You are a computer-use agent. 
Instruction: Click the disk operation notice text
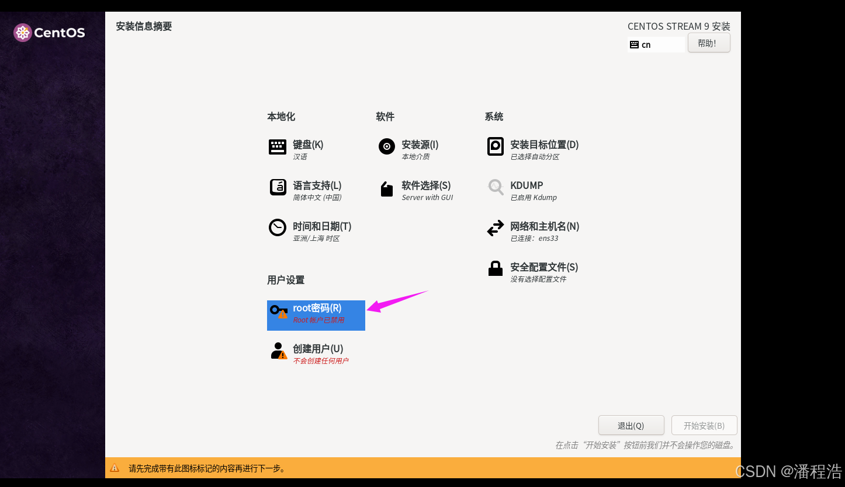click(645, 445)
